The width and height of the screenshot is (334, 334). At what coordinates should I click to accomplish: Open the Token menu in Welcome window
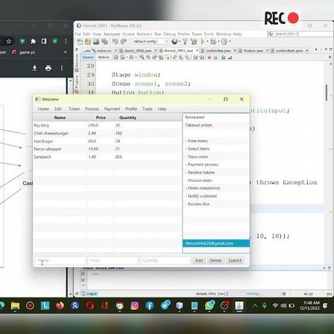74,109
